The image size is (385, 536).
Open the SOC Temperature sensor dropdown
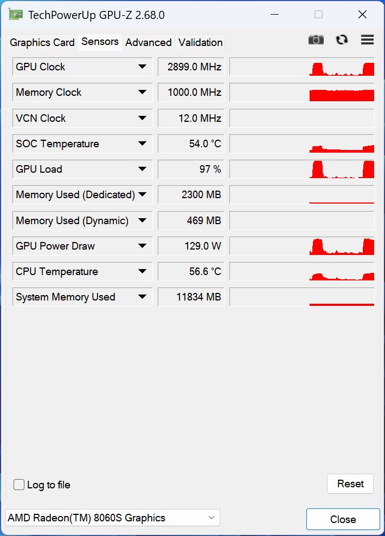tap(142, 143)
